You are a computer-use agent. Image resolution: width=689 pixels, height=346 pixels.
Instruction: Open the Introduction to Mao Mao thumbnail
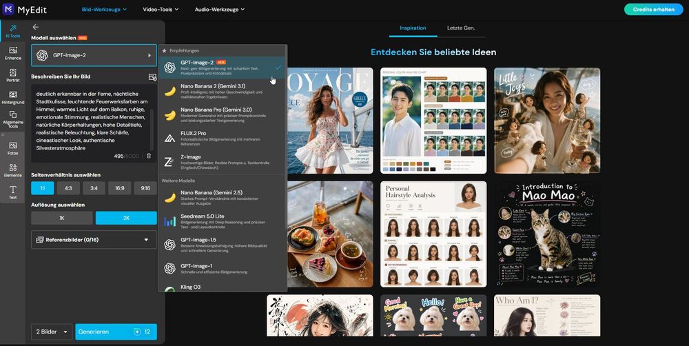click(x=547, y=234)
